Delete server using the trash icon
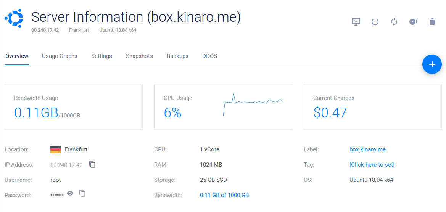 point(432,22)
